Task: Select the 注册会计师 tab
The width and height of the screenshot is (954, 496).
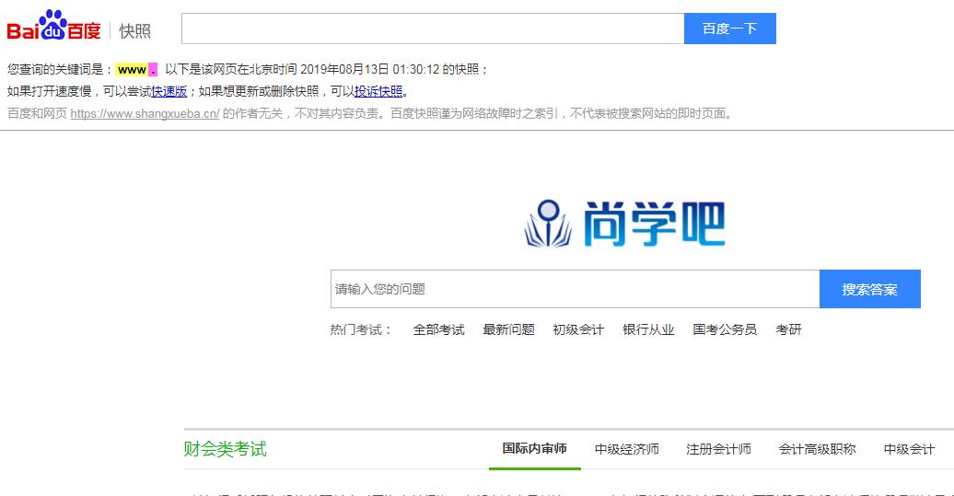Action: (718, 449)
